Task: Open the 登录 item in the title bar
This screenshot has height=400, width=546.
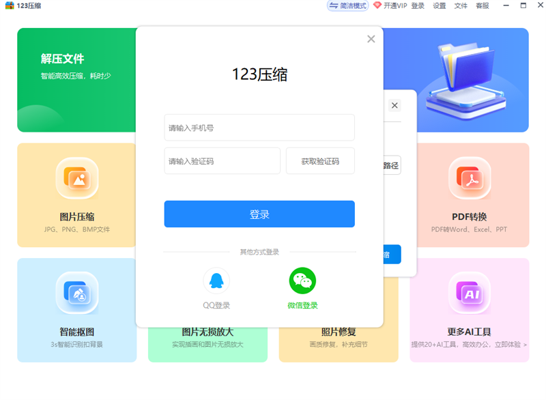Action: 418,5
